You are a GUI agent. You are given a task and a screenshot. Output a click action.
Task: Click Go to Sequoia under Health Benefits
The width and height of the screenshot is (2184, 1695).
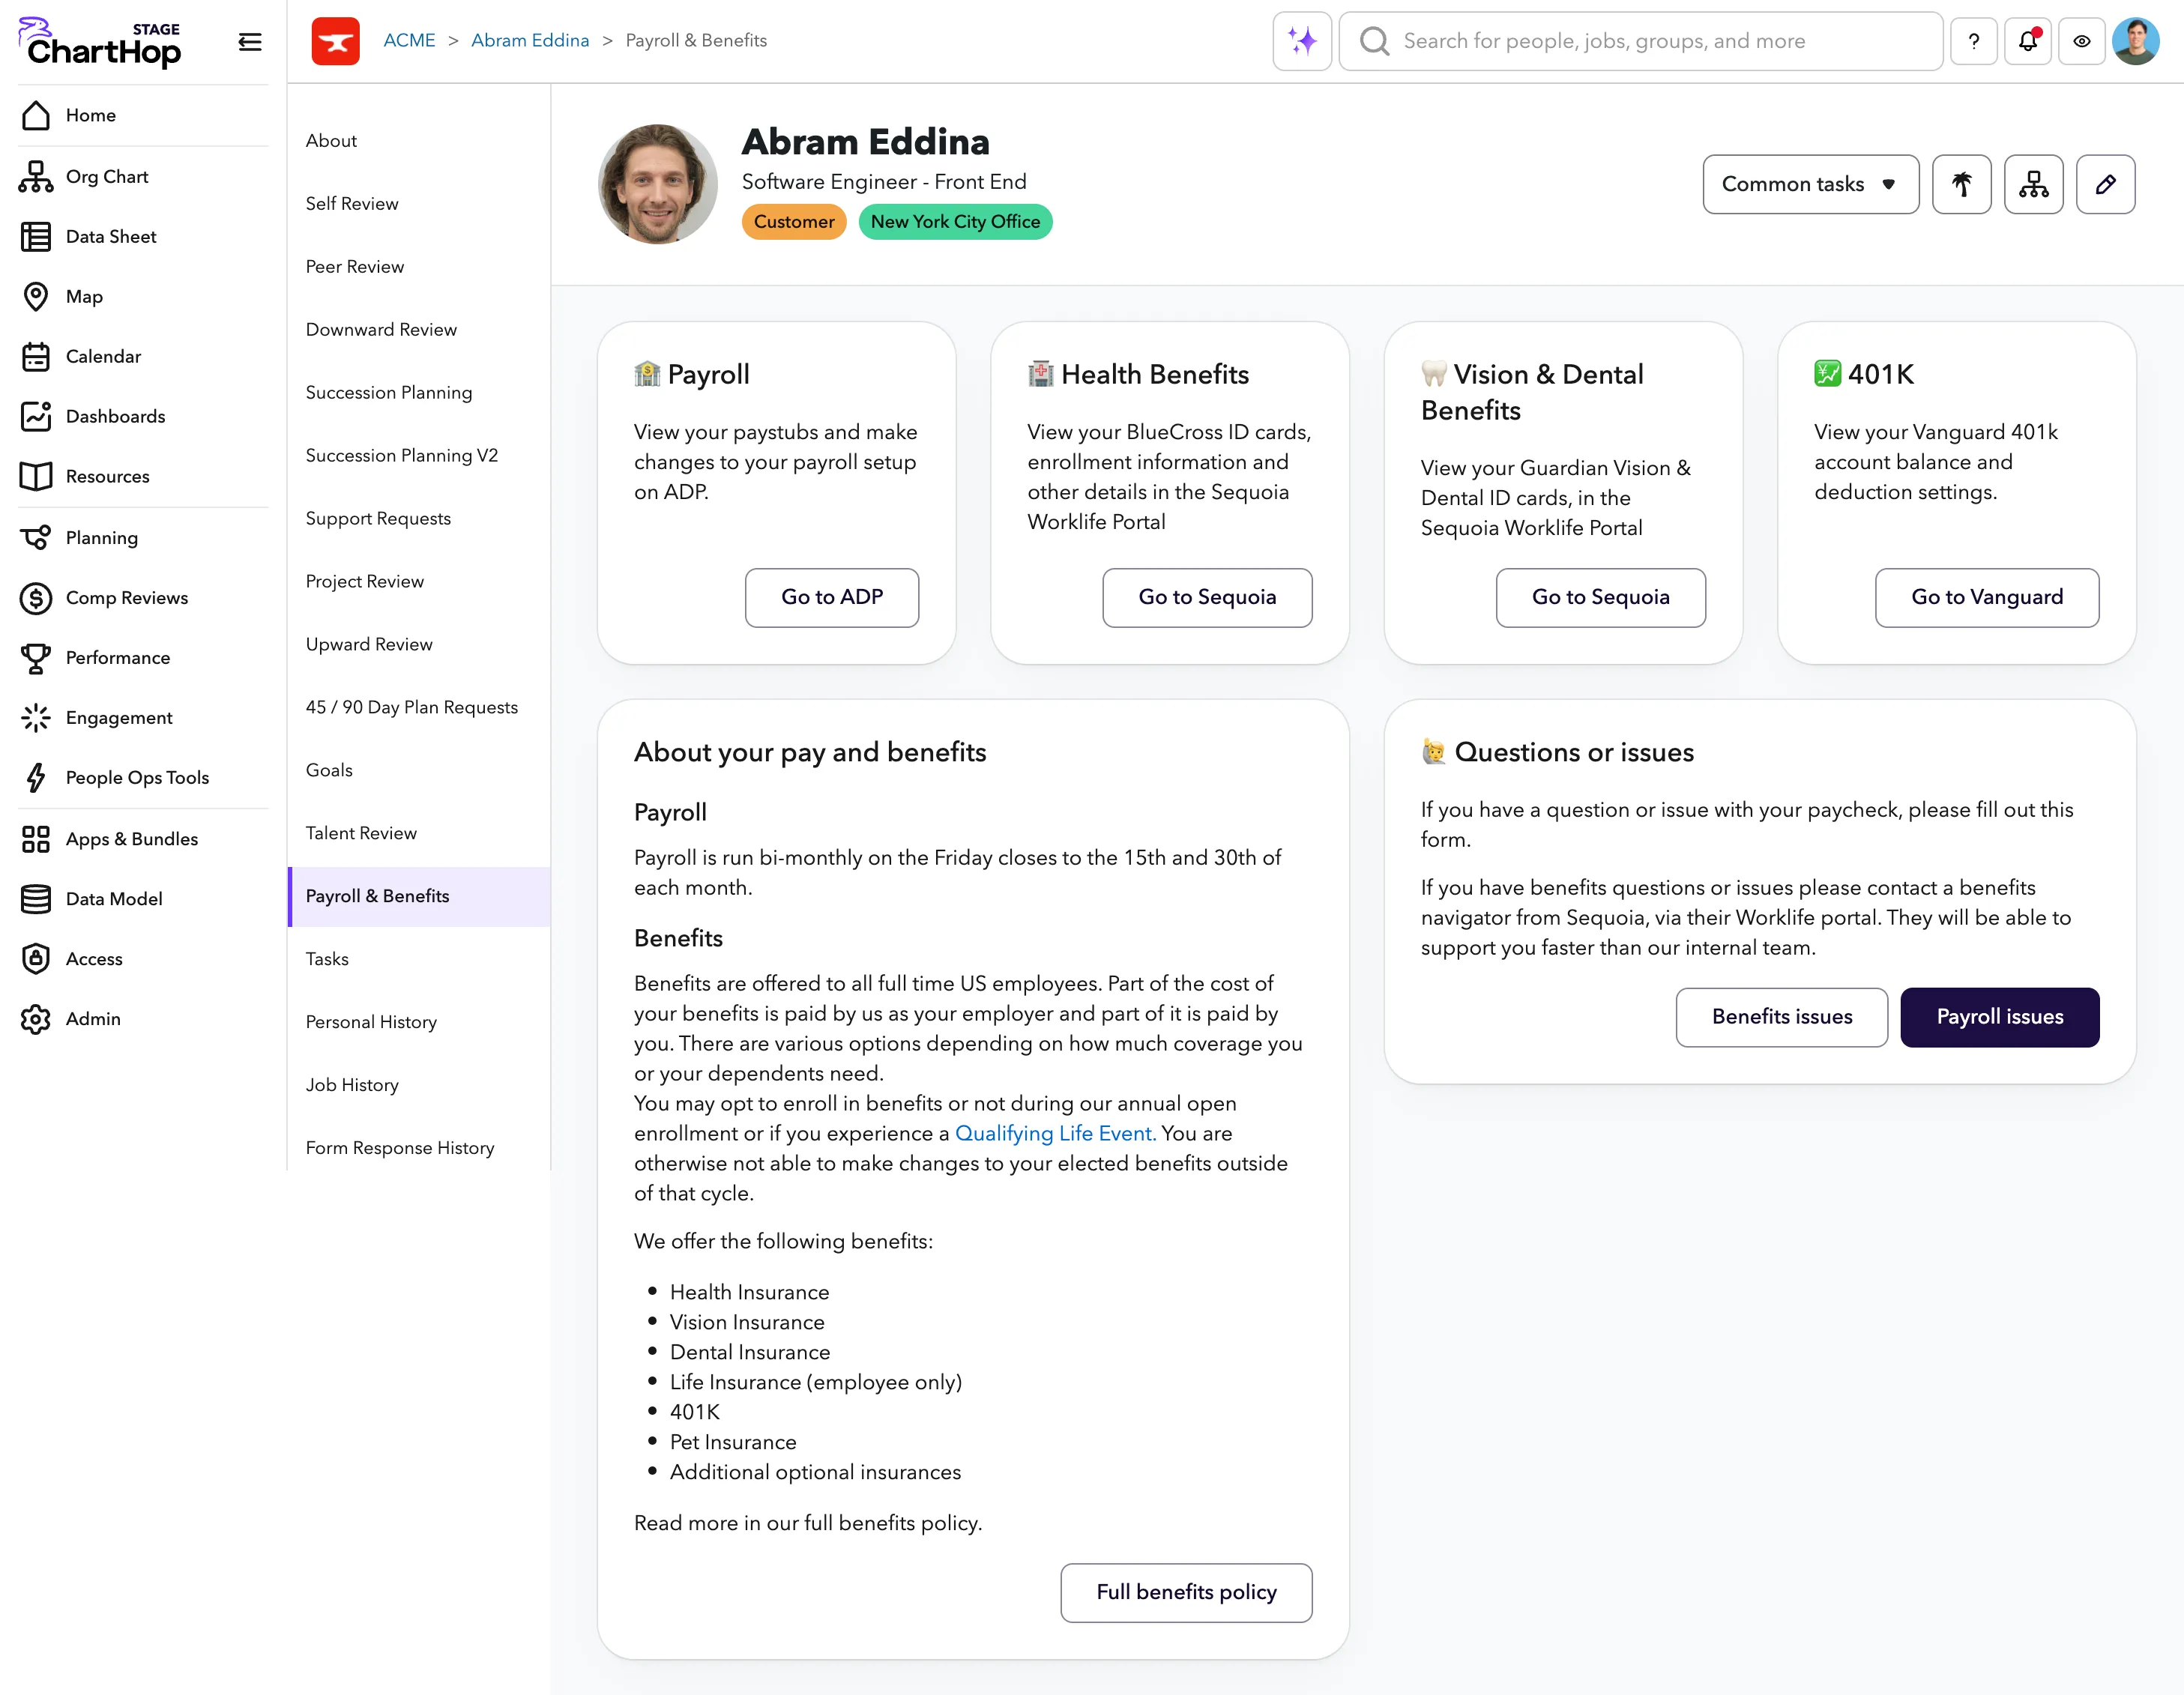click(1207, 597)
